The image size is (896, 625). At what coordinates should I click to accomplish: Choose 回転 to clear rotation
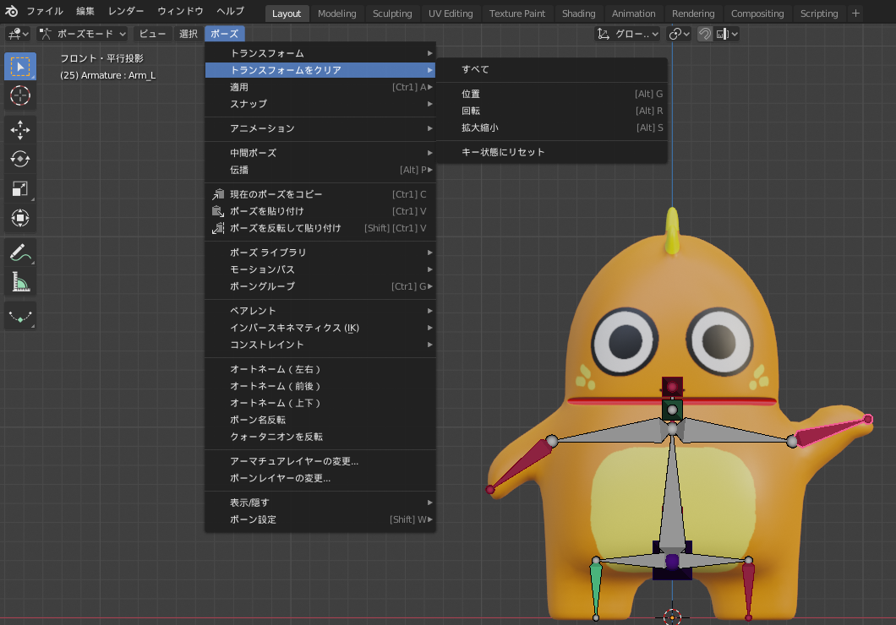552,111
